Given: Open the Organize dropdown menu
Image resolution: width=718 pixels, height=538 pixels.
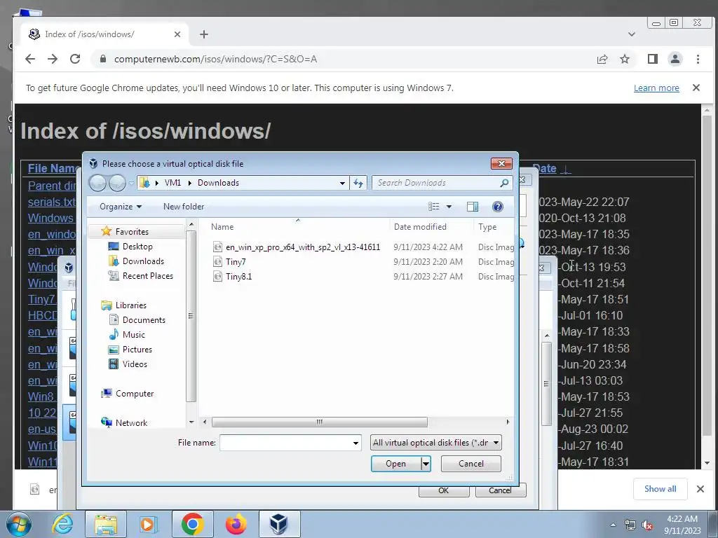Looking at the screenshot, I should point(121,207).
